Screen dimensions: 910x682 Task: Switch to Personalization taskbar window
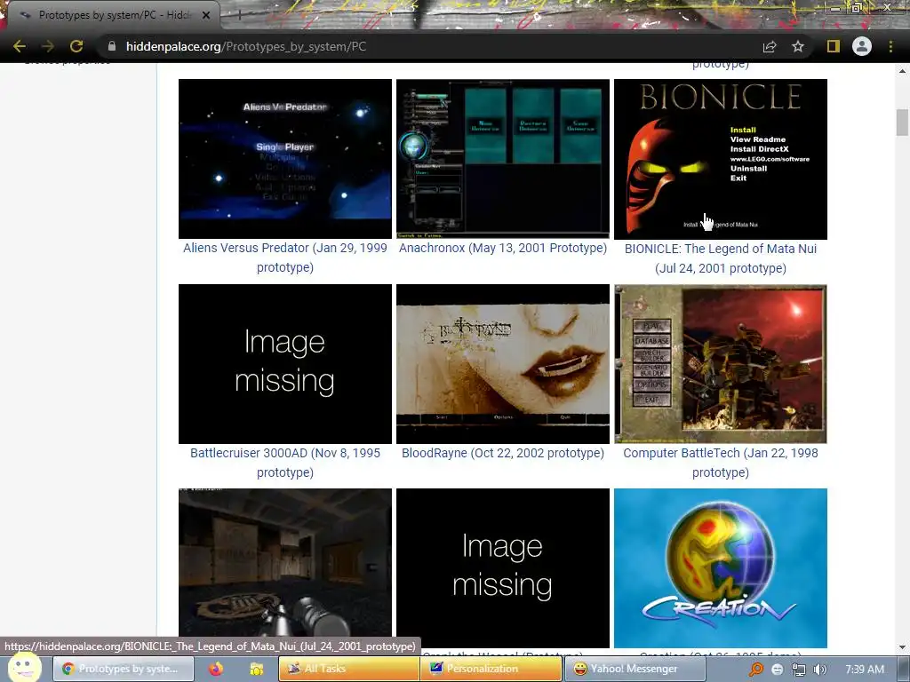[x=491, y=669]
